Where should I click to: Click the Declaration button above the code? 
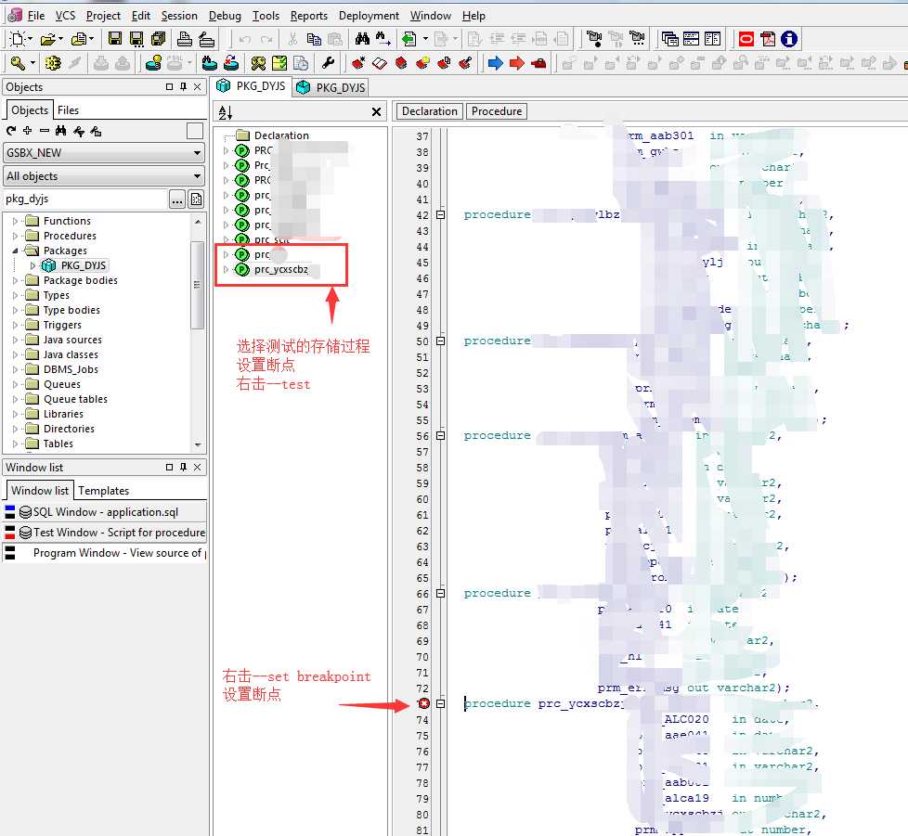coord(429,111)
